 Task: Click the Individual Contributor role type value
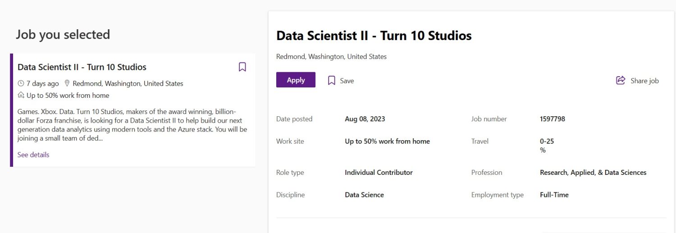click(x=379, y=172)
